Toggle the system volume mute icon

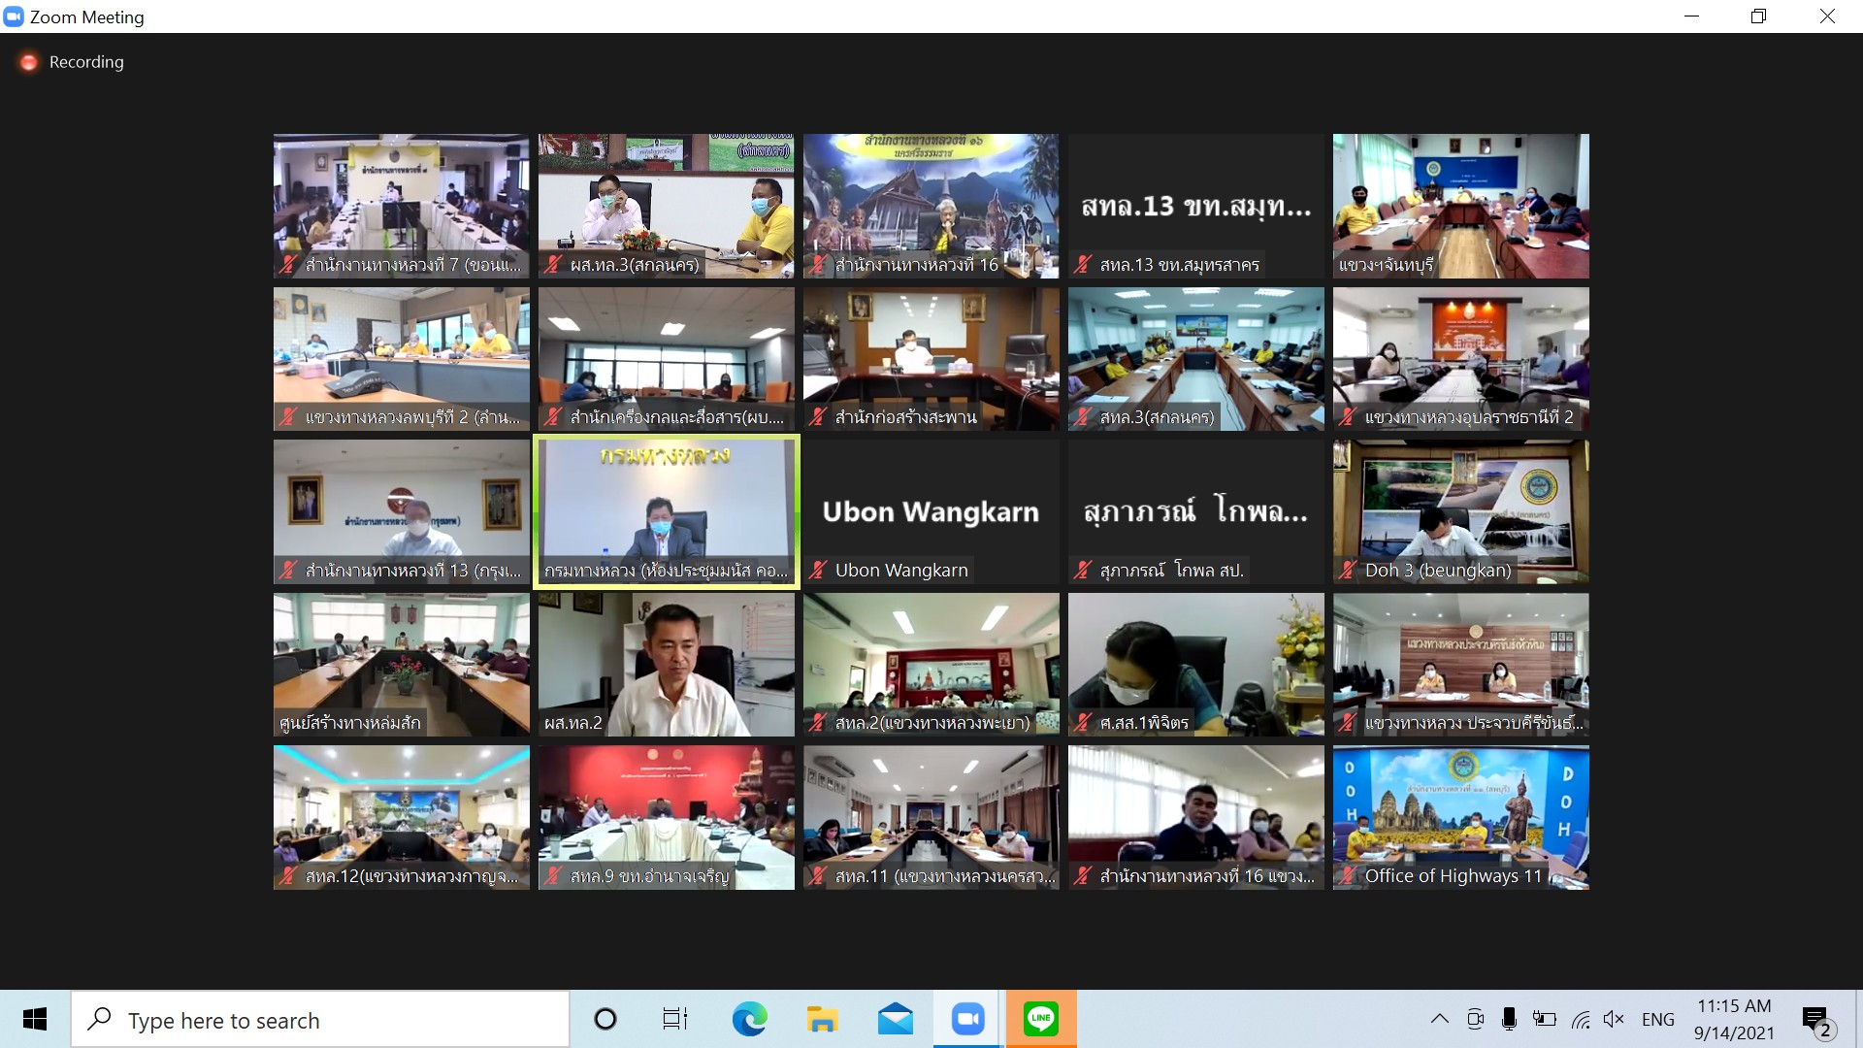tap(1614, 1019)
